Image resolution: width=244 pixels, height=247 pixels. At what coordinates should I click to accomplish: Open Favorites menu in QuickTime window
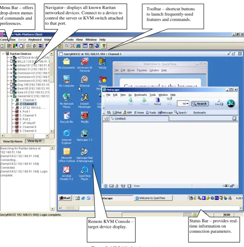[x=142, y=70]
